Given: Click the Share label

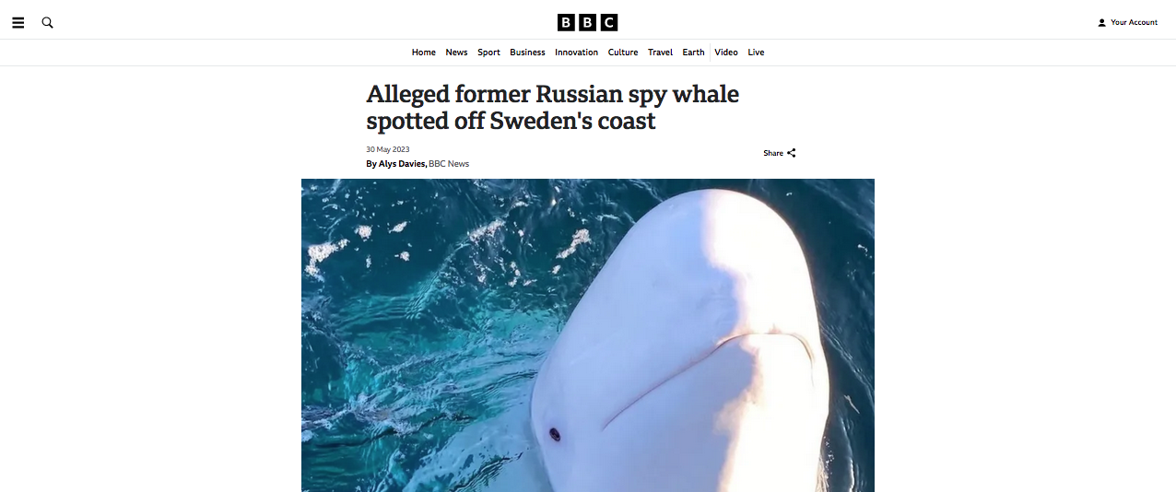Looking at the screenshot, I should pyautogui.click(x=773, y=153).
